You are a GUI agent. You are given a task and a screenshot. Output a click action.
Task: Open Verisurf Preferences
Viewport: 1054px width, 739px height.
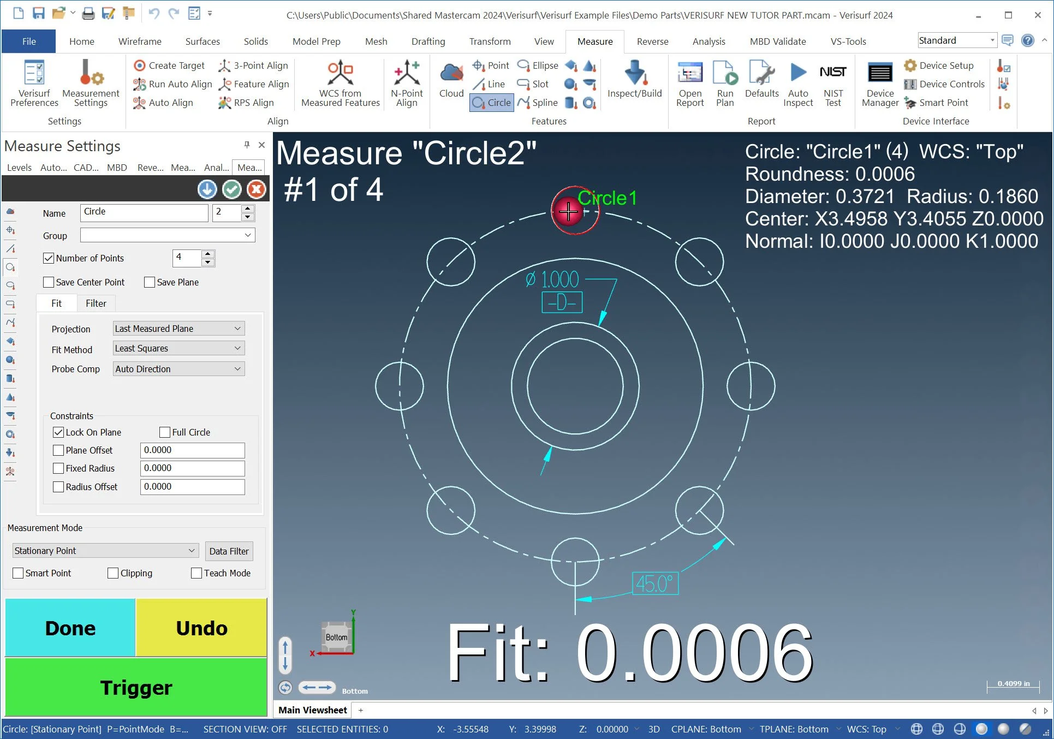tap(34, 83)
